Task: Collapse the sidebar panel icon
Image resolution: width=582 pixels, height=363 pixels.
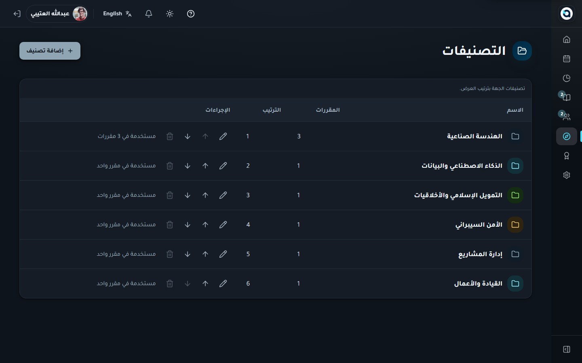Action: [x=567, y=349]
